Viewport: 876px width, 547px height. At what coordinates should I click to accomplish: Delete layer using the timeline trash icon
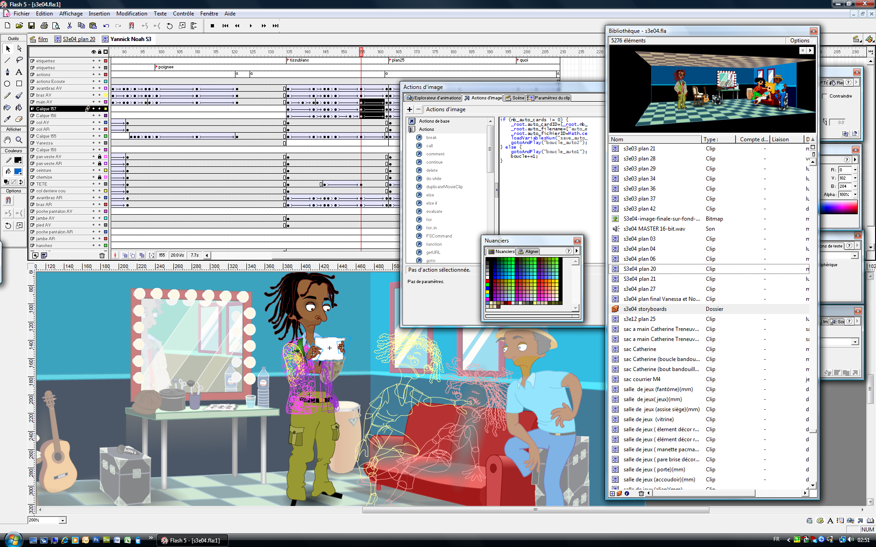102,255
